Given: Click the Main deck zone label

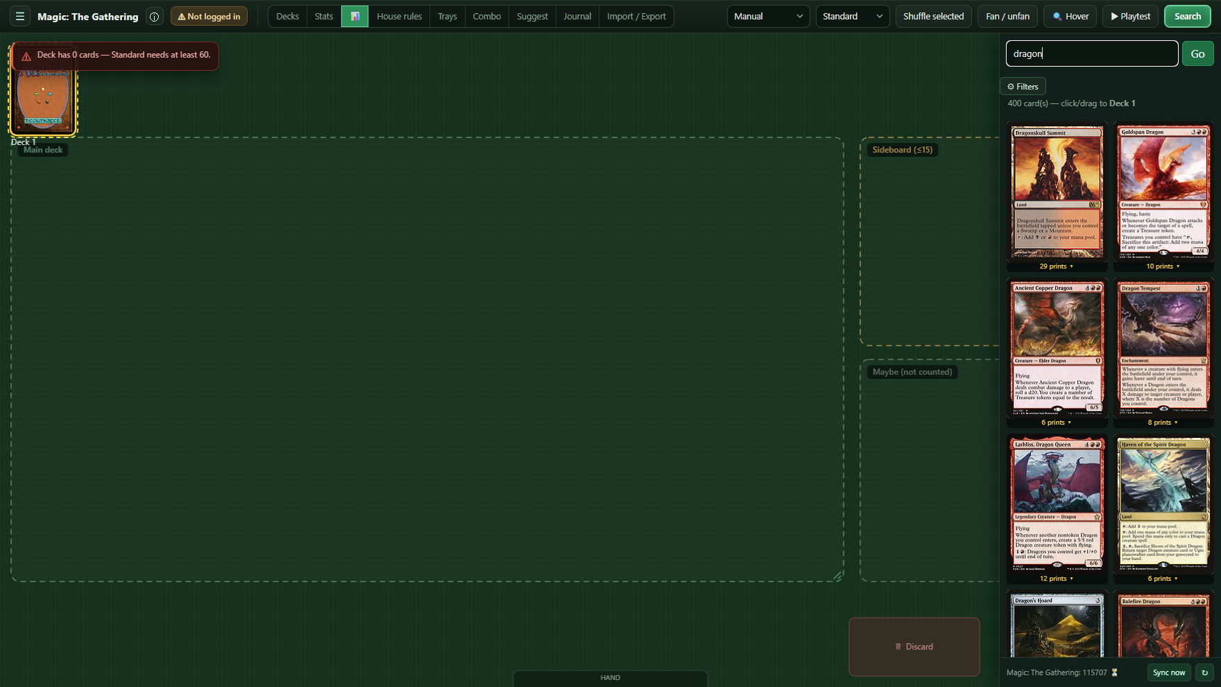Looking at the screenshot, I should (43, 150).
